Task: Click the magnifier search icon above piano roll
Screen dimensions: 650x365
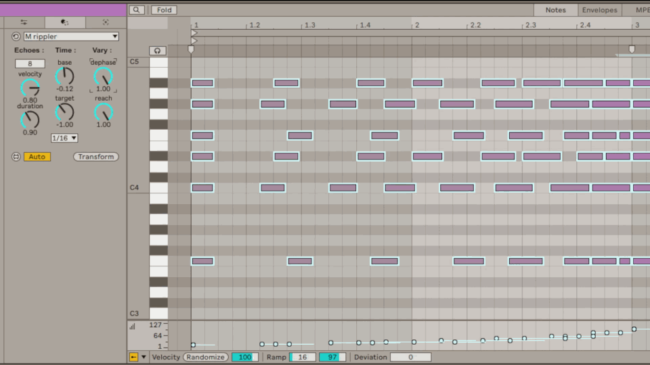Action: click(137, 10)
